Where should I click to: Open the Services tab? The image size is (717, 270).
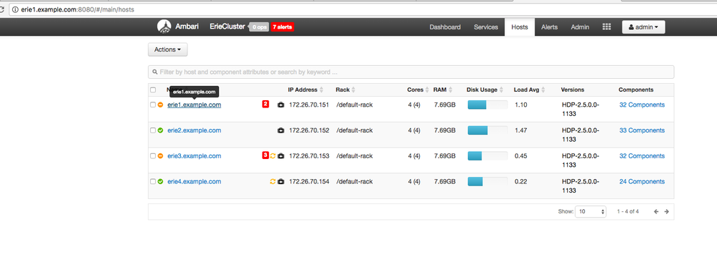pos(486,27)
